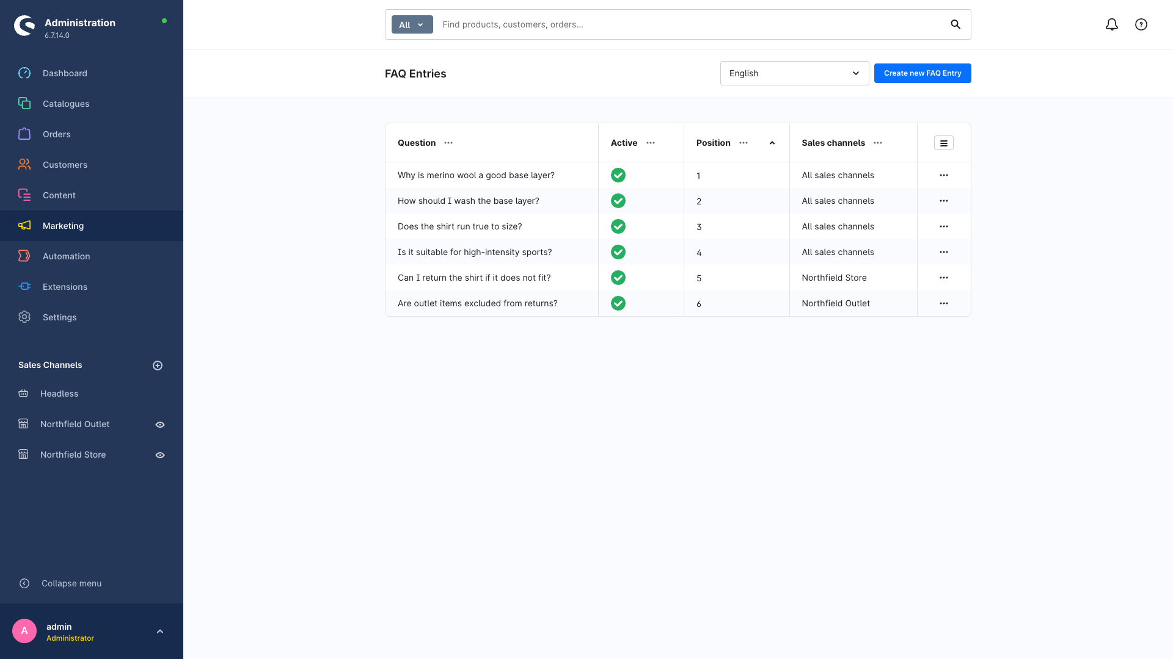The image size is (1173, 659).
Task: Open Question column options dots
Action: coord(448,143)
